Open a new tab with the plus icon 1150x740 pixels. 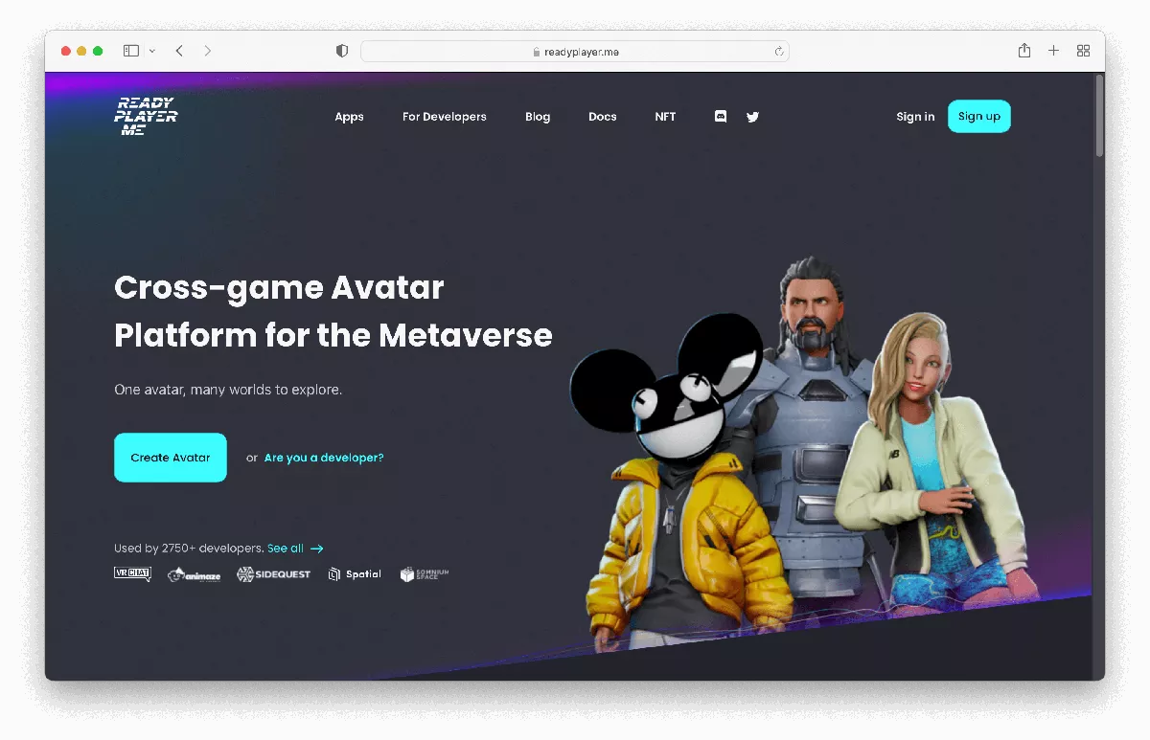click(x=1054, y=51)
